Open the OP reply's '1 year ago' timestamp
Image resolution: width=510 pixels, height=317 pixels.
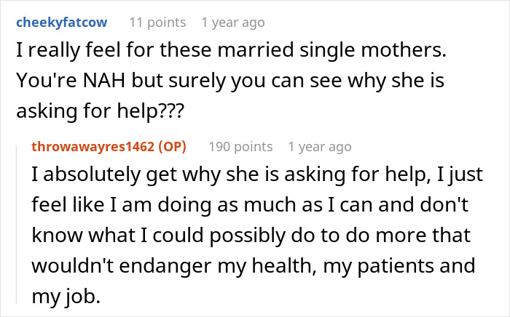point(319,147)
